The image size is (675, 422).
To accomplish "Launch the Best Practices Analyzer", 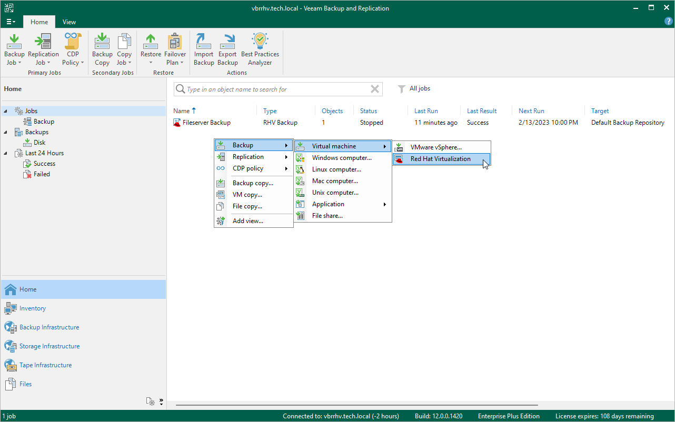I will (260, 49).
